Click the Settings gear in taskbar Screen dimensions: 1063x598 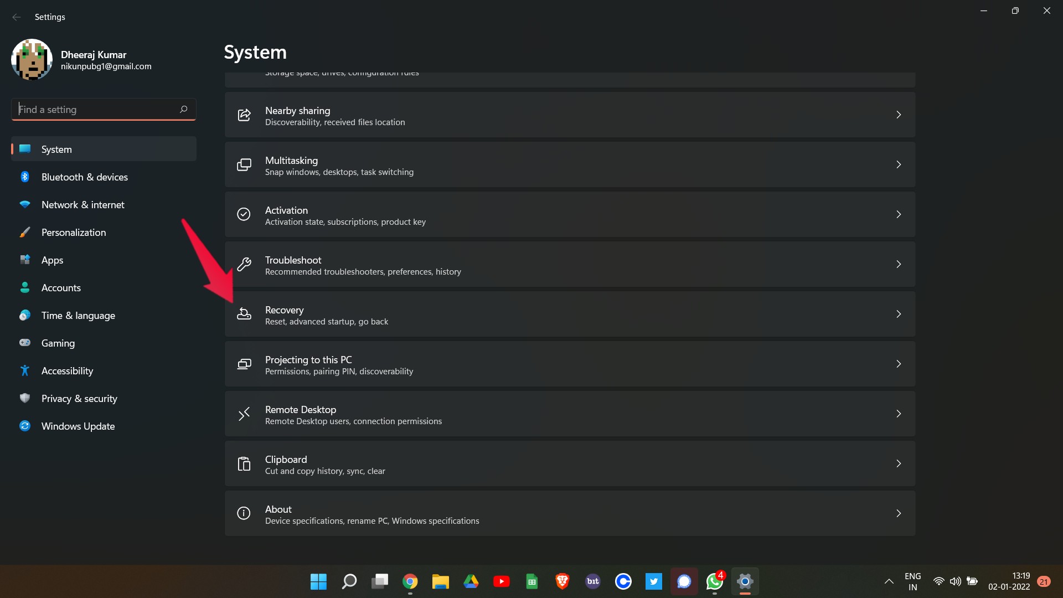click(x=744, y=581)
